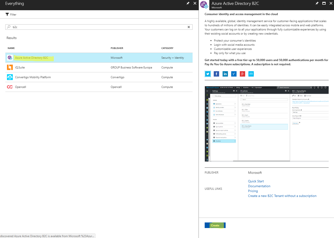334x238 pixels.
Task: Open the Pricing link
Action: tap(253, 191)
